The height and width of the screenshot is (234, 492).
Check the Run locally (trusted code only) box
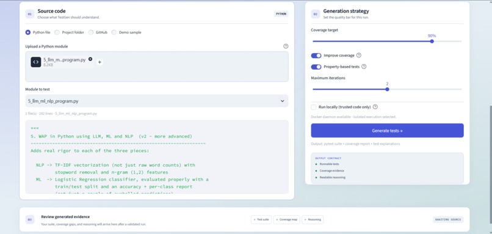(x=314, y=107)
